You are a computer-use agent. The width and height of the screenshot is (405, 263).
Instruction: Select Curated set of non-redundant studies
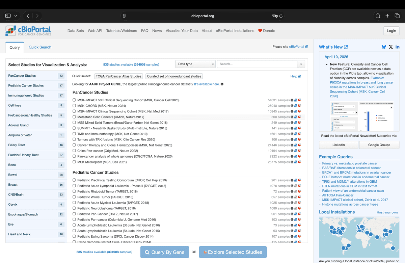174,76
